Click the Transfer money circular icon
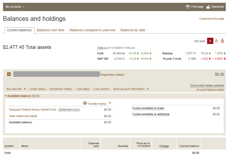 85,103
